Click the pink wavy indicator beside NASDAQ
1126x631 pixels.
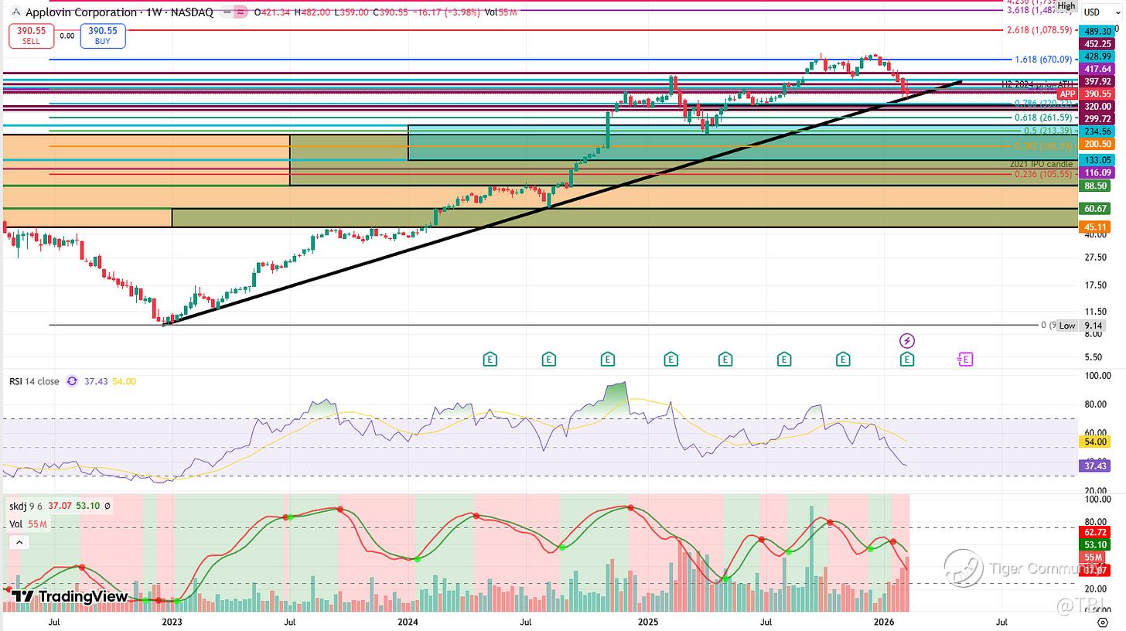[x=242, y=12]
